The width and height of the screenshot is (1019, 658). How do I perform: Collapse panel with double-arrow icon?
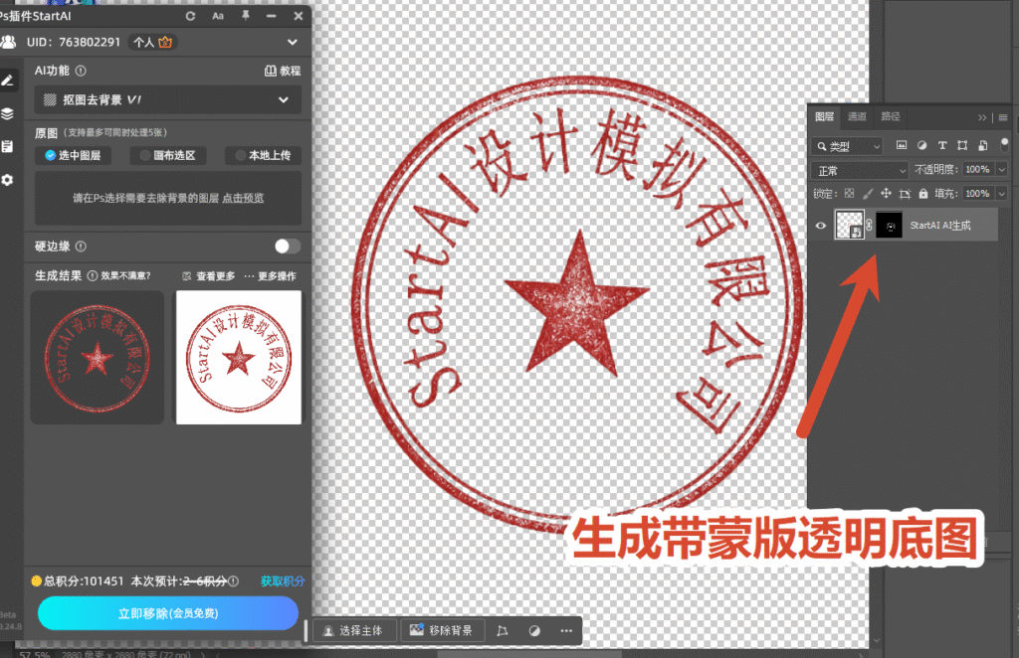(982, 117)
